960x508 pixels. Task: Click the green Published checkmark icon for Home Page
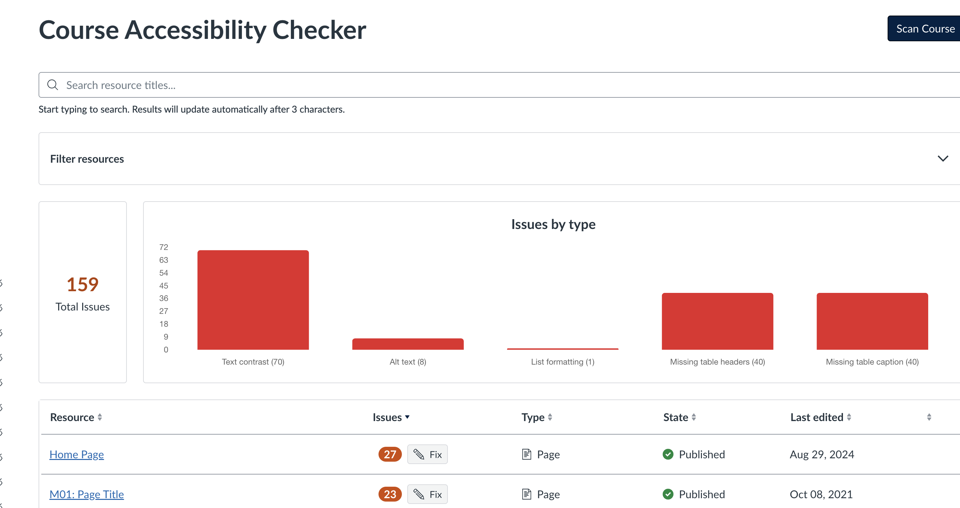pos(668,454)
